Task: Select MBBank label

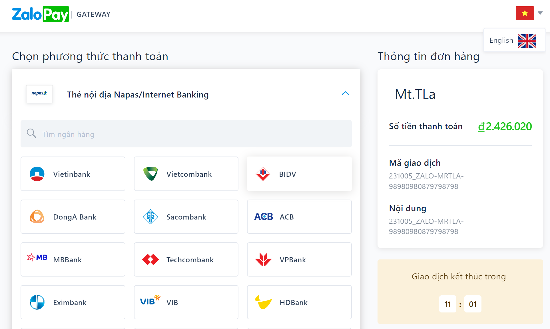Action: point(67,260)
